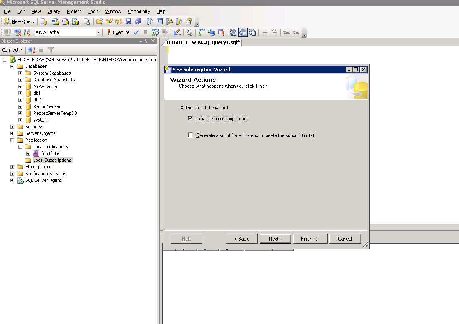Image resolution: width=459 pixels, height=324 pixels.
Task: Click the Save All icon in toolbar
Action: tap(138, 21)
